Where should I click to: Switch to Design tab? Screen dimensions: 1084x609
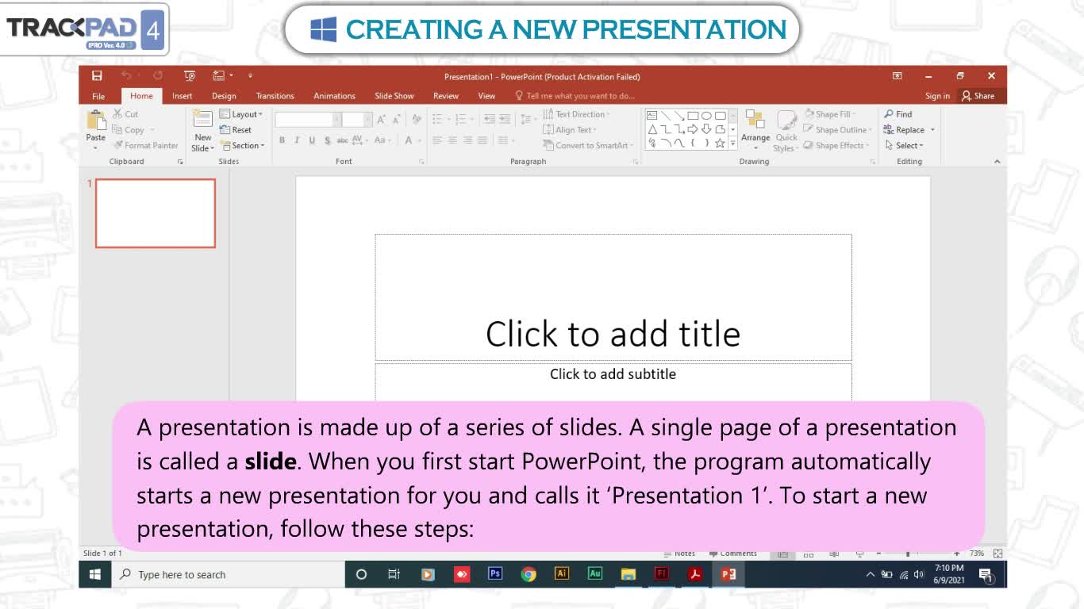[x=224, y=96]
